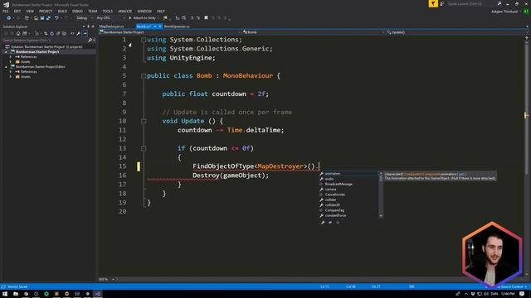Click the IntelliSense list scroll-down arrow
This screenshot has height=298, width=531.
[381, 216]
